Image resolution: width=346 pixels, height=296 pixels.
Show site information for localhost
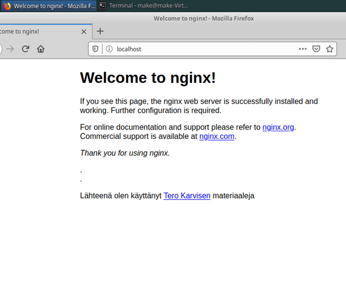pos(109,49)
